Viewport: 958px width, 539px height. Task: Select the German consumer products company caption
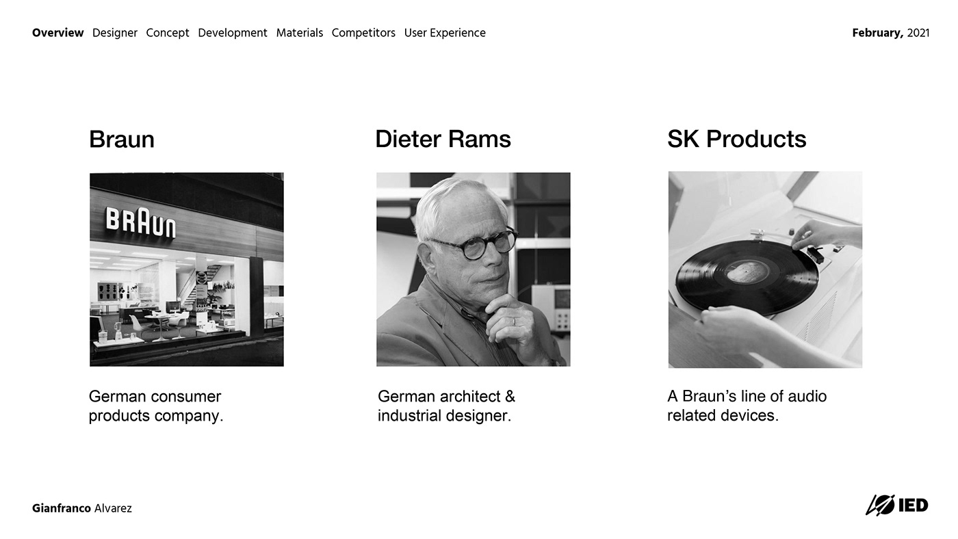[x=156, y=406]
